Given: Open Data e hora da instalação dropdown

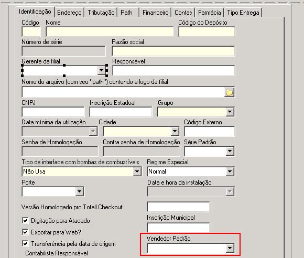Looking at the screenshot, I should (x=230, y=191).
